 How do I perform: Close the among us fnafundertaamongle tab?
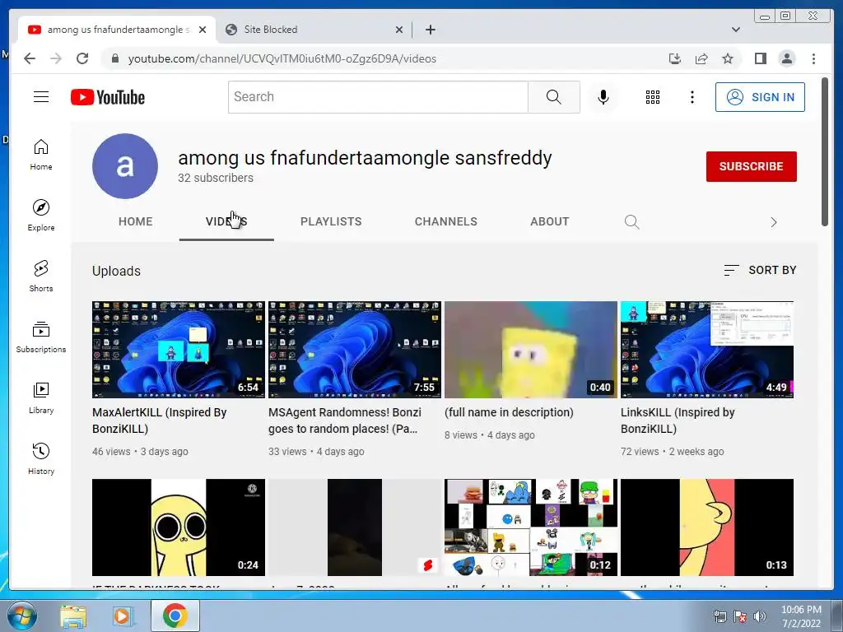[203, 30]
